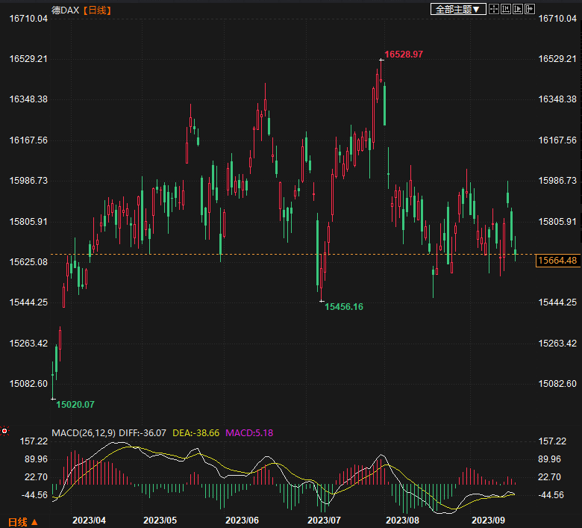Open the 全部主题 theme dropdown
582x528 pixels.
457,9
